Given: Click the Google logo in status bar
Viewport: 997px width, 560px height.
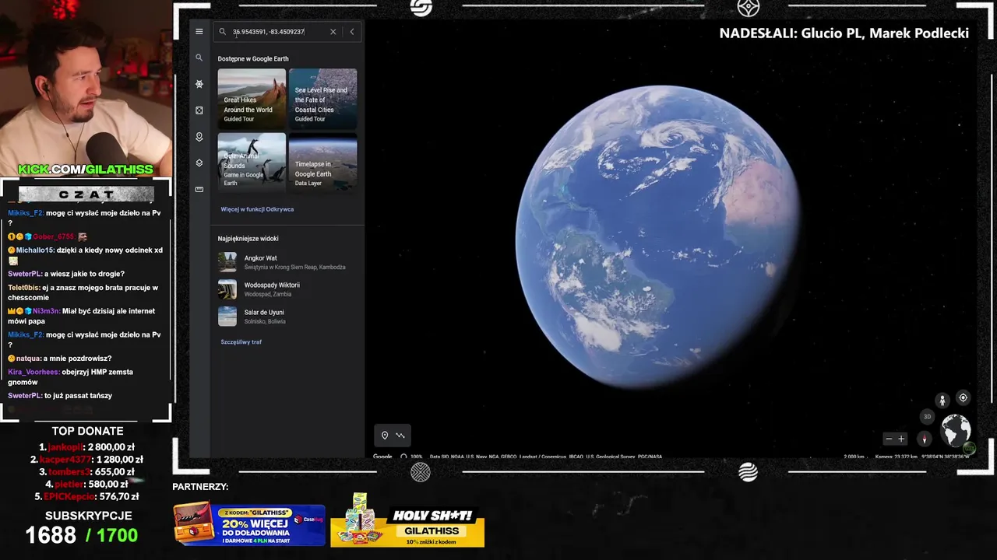Looking at the screenshot, I should click(382, 457).
